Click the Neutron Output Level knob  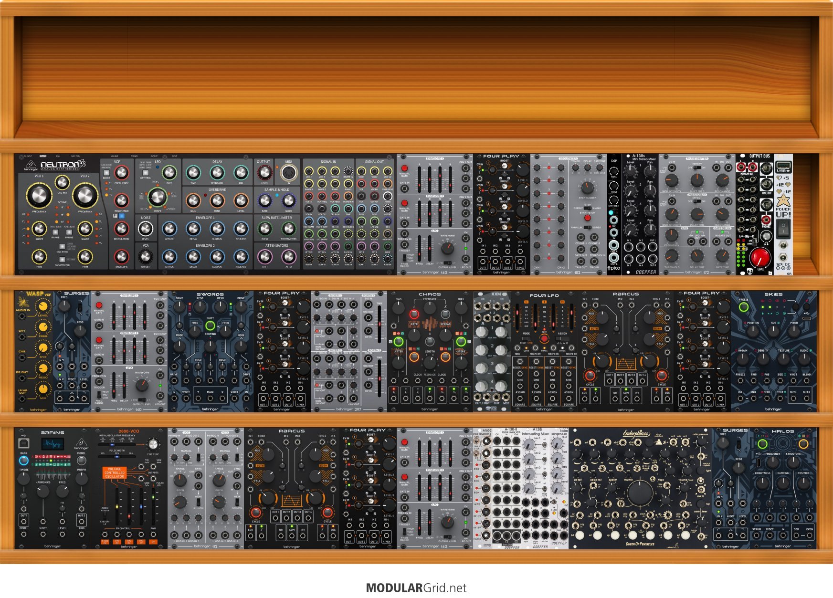coord(264,173)
